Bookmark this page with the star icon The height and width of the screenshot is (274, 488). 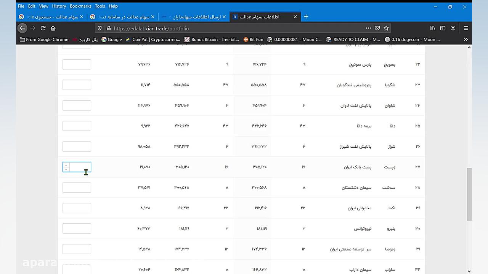pos(386,28)
